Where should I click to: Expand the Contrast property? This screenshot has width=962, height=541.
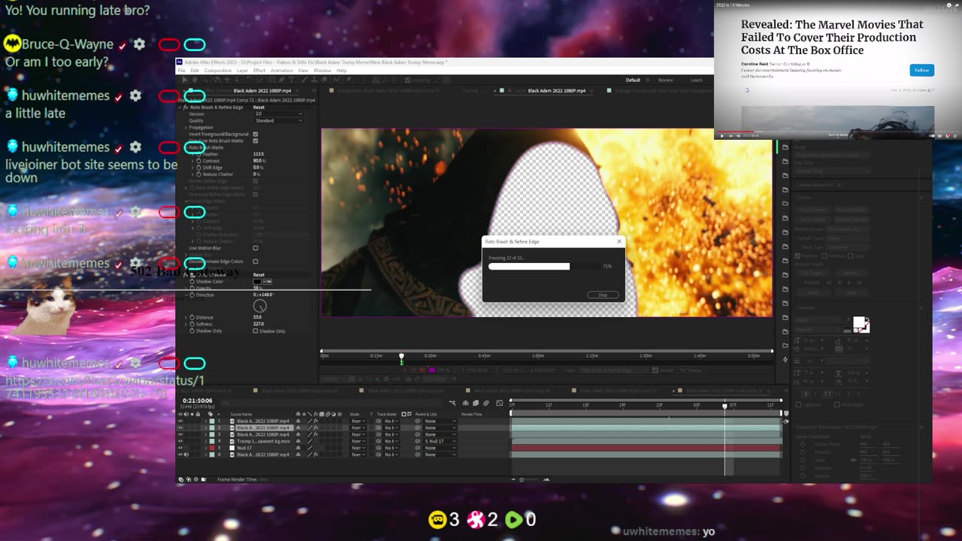192,161
